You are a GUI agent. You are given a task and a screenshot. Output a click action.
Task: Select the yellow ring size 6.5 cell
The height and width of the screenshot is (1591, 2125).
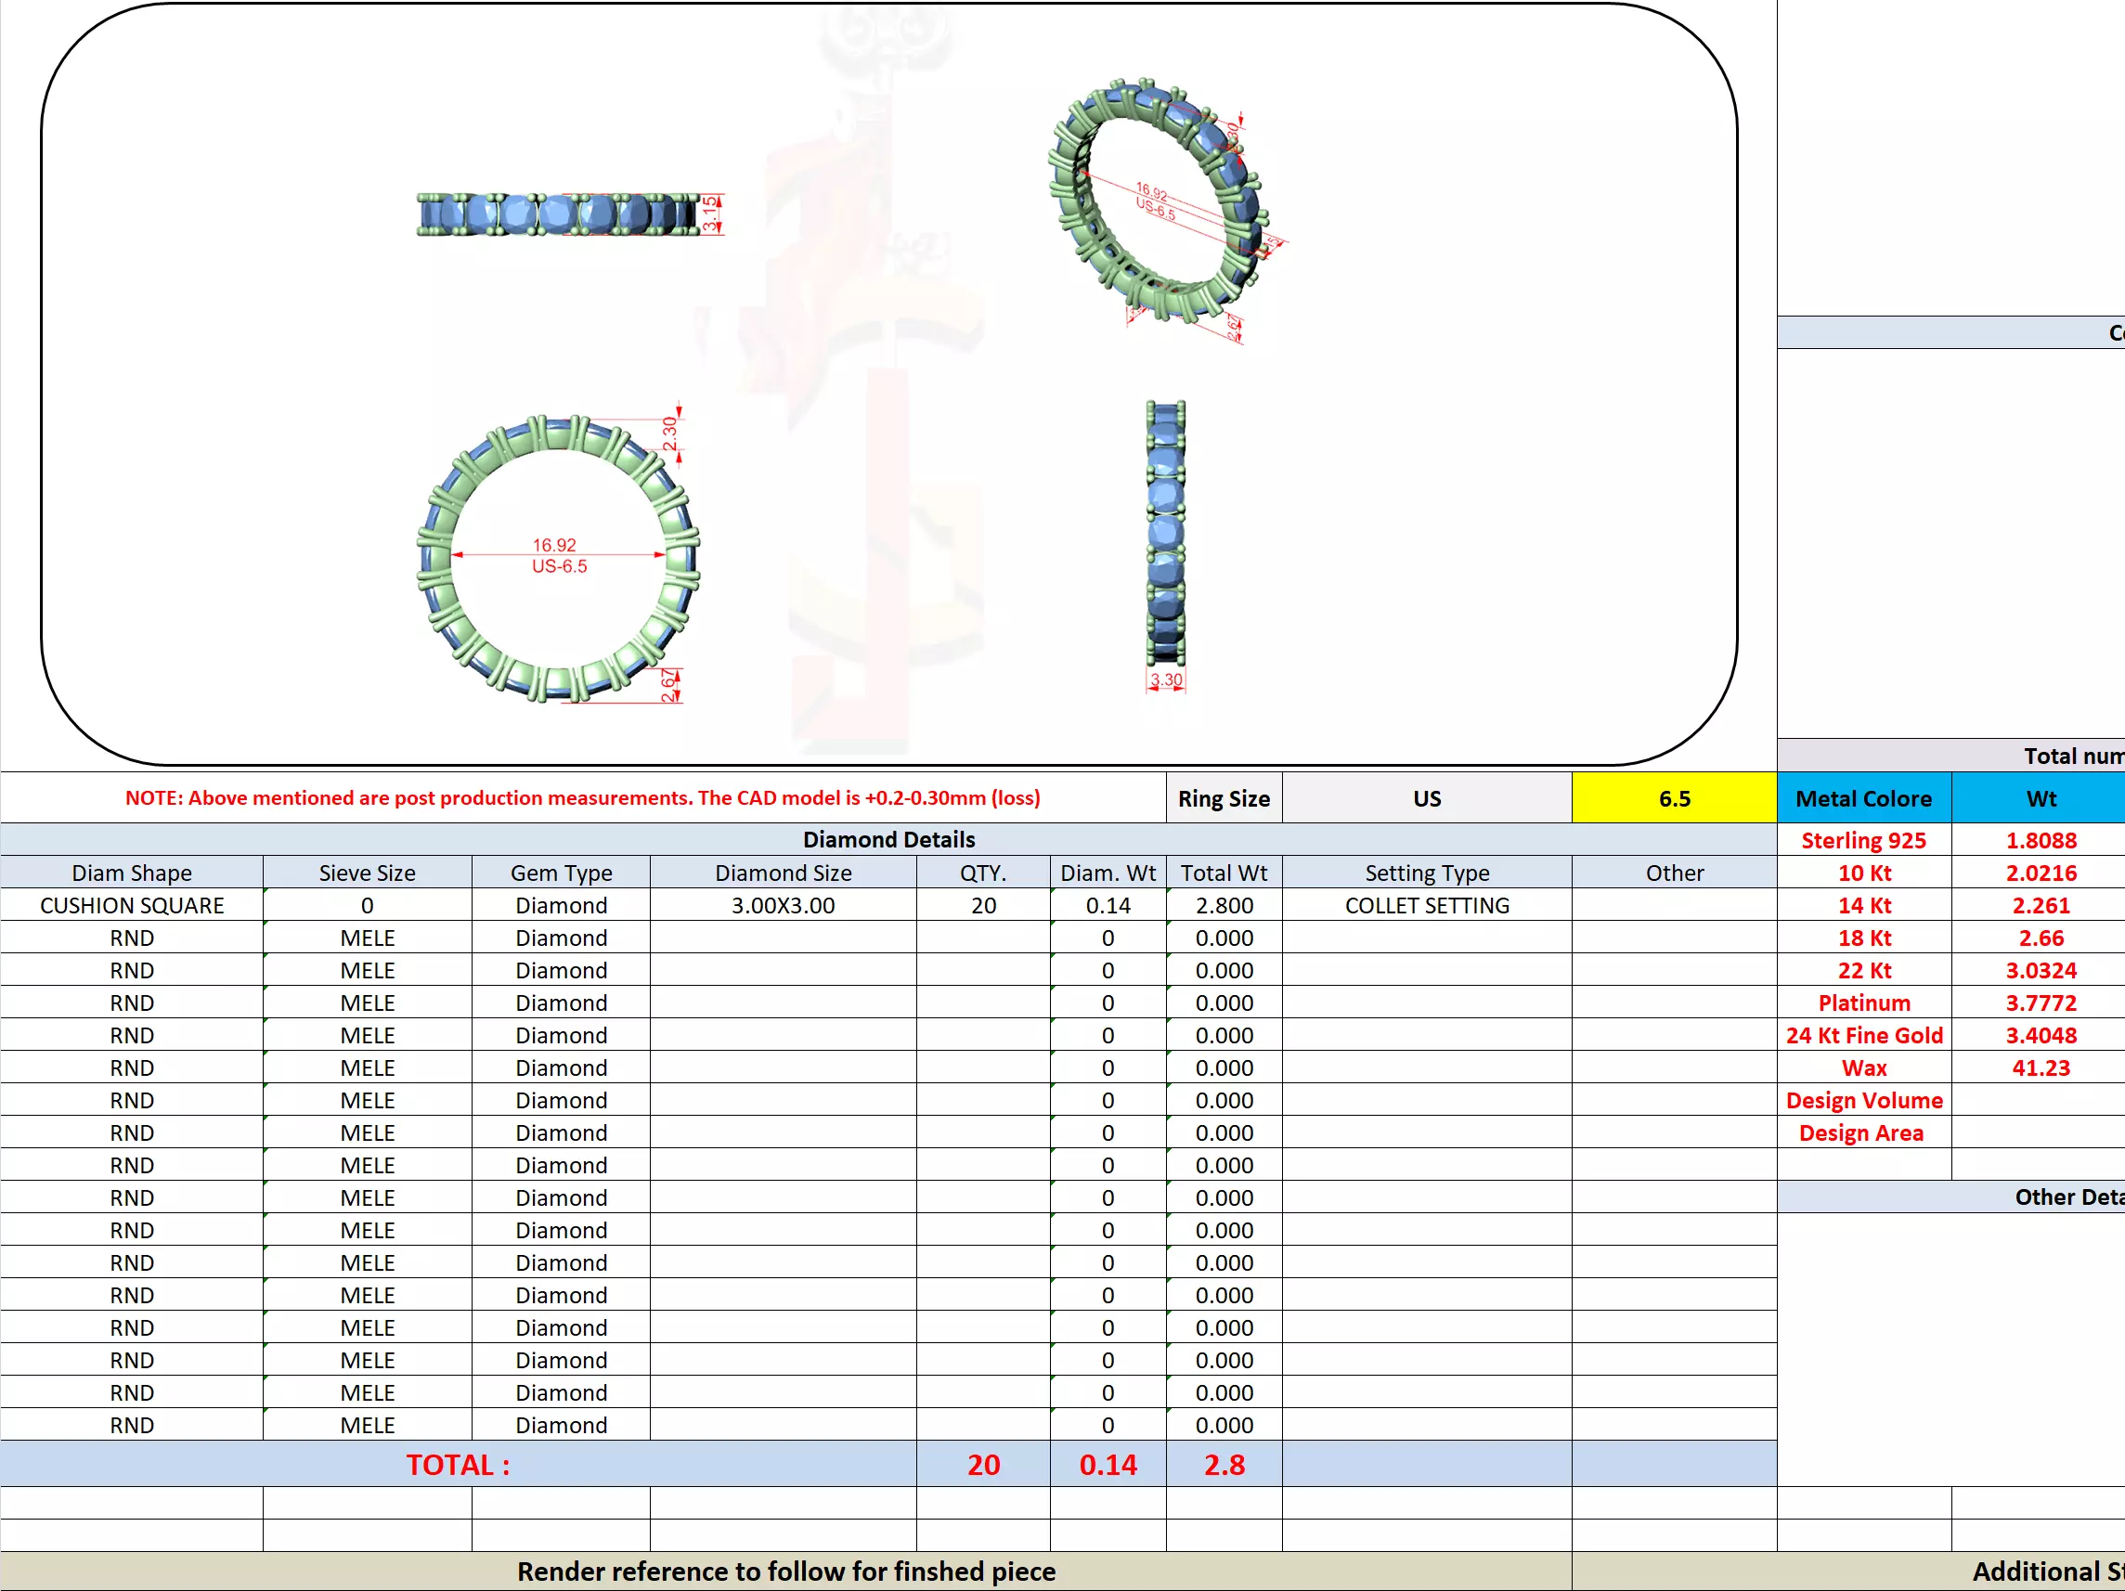click(1674, 798)
